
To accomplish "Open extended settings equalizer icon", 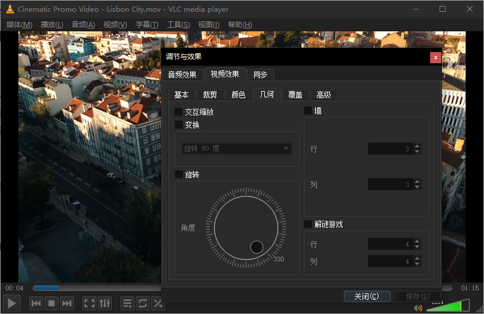I will tap(105, 303).
